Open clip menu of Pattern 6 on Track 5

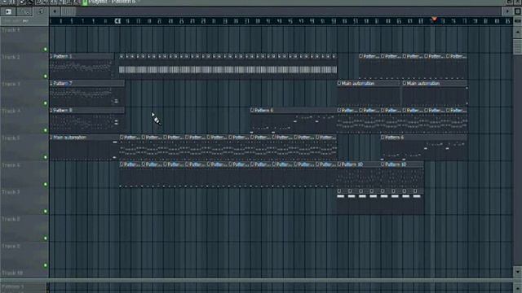click(x=383, y=138)
